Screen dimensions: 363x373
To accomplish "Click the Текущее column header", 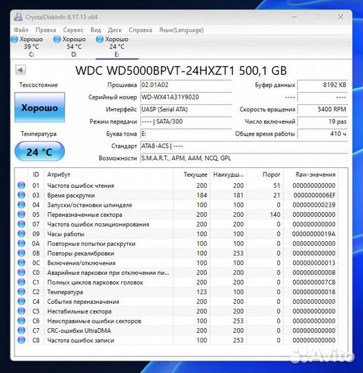I will click(x=192, y=175).
